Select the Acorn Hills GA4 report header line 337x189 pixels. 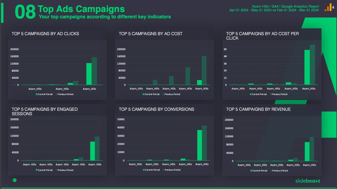(285, 6)
